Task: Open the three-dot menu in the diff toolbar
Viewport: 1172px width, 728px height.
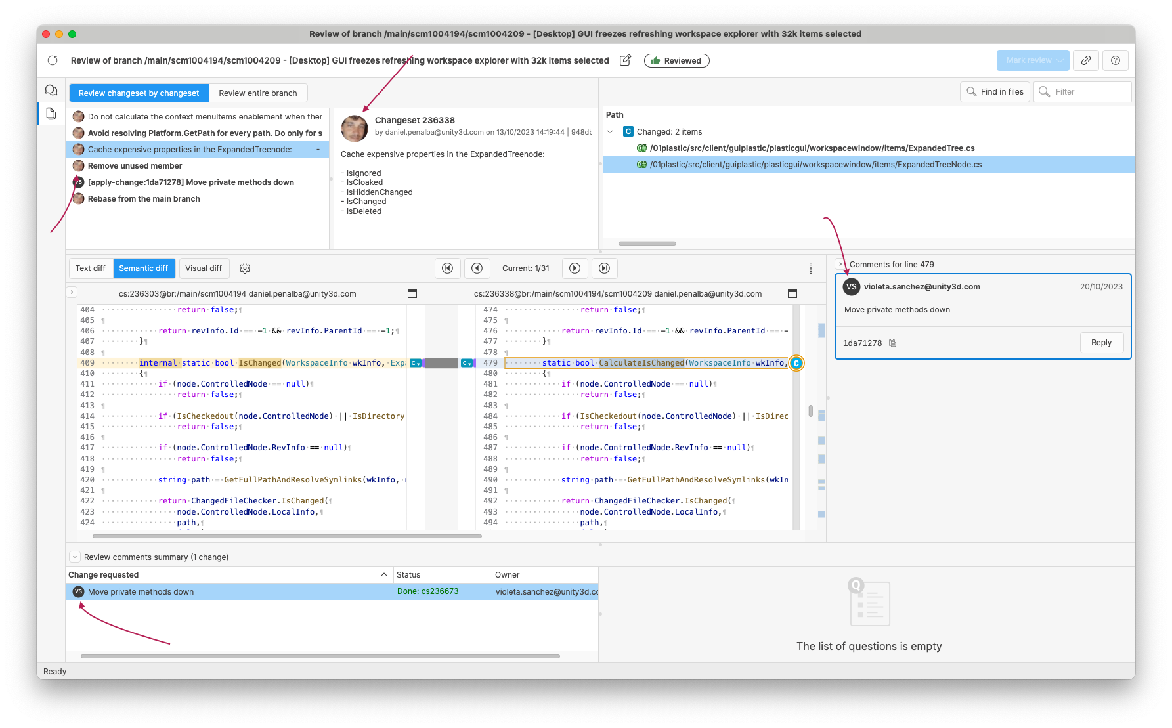Action: pyautogui.click(x=810, y=268)
